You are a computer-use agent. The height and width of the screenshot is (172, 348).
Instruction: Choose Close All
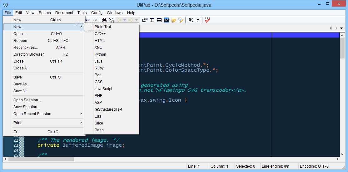[x=44, y=68]
